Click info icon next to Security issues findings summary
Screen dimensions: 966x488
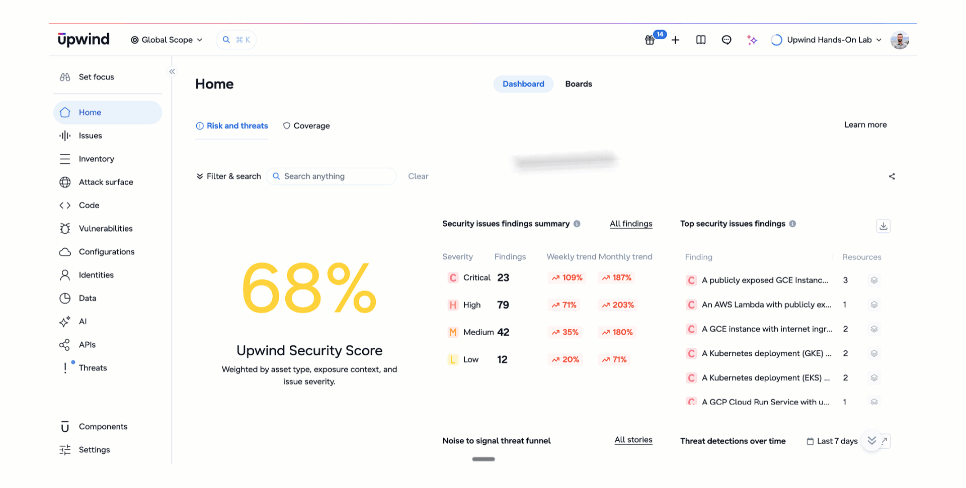[577, 224]
